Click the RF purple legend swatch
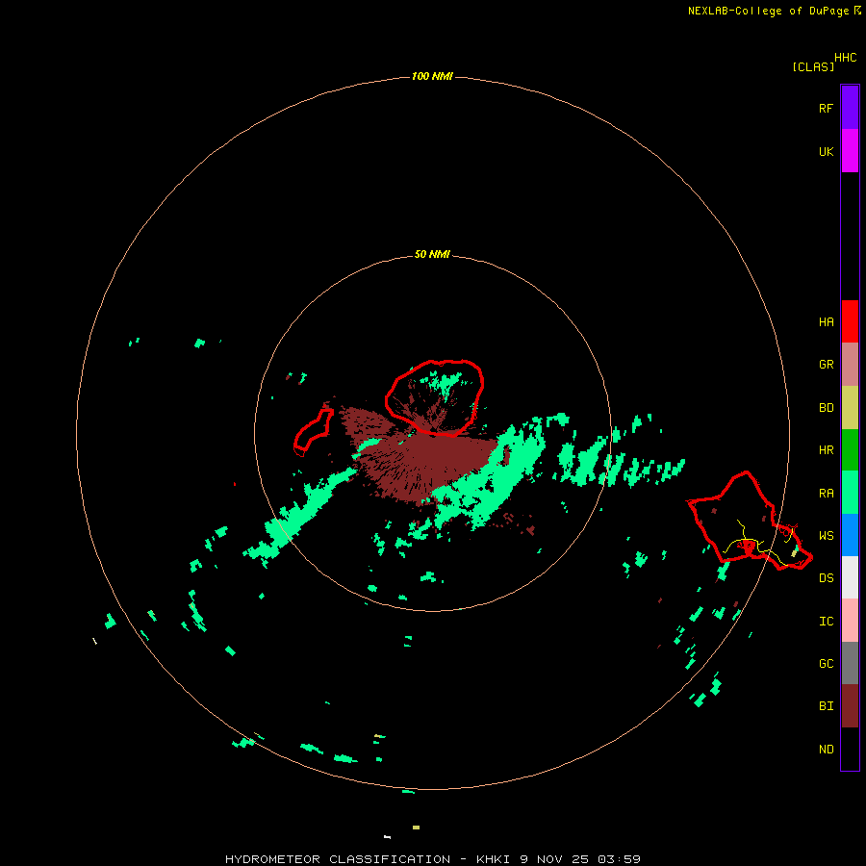This screenshot has width=866, height=866. 850,107
